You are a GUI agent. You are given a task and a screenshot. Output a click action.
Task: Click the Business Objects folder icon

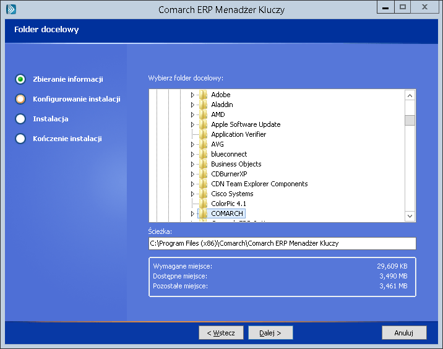pyautogui.click(x=203, y=164)
